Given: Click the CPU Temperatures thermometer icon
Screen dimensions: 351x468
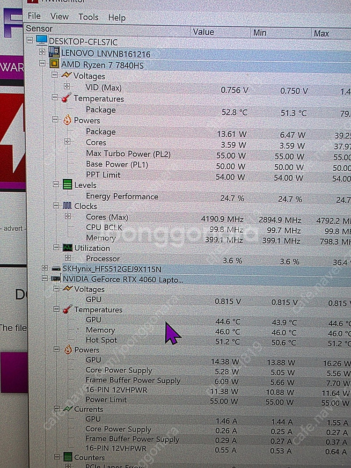Looking at the screenshot, I should 66,98.
